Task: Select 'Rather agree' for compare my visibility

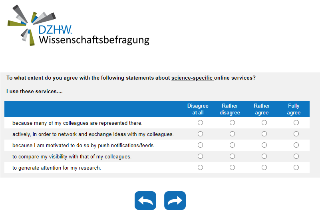Action: [264, 156]
